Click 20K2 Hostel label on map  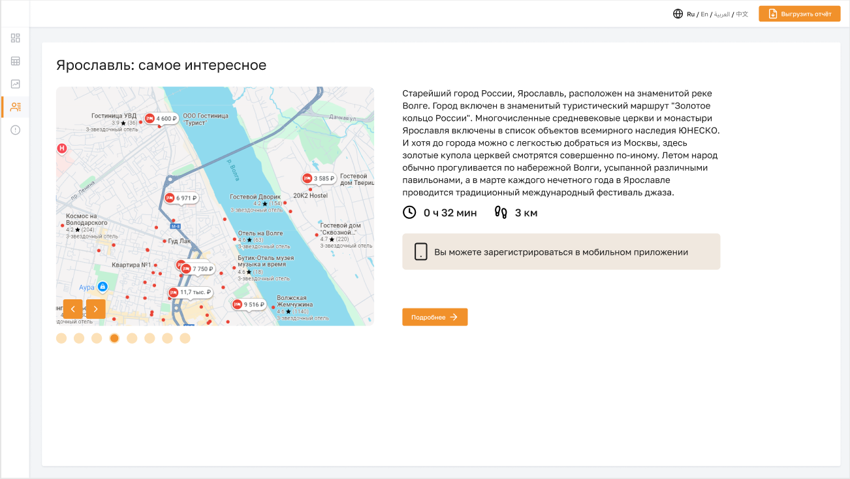[310, 195]
